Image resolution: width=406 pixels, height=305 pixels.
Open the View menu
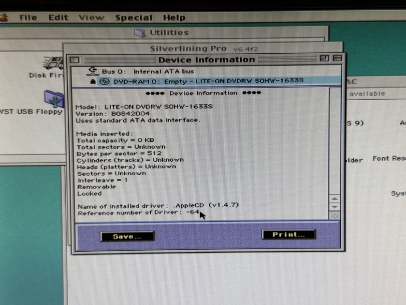click(91, 17)
